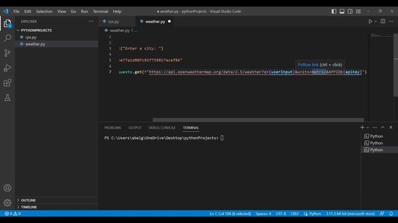The width and height of the screenshot is (398, 223).
Task: Open terminal panel more actions ellipsis
Action: pyautogui.click(x=374, y=128)
